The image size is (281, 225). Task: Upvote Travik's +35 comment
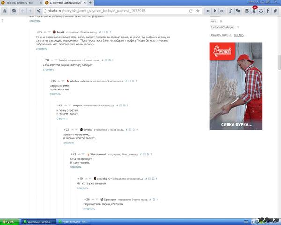tap(45, 32)
